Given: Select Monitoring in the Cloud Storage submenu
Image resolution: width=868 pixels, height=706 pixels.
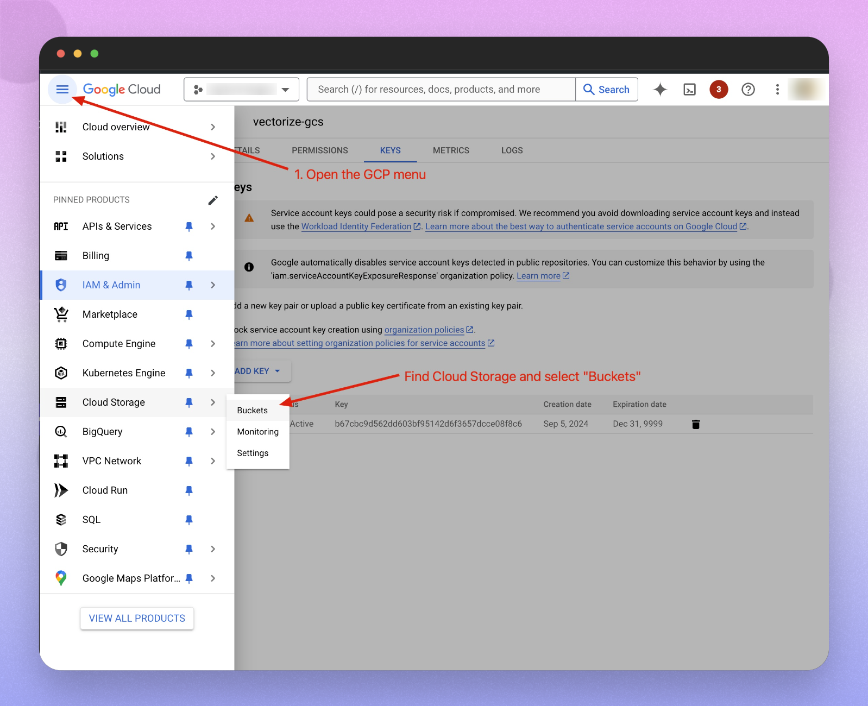Looking at the screenshot, I should tap(258, 432).
